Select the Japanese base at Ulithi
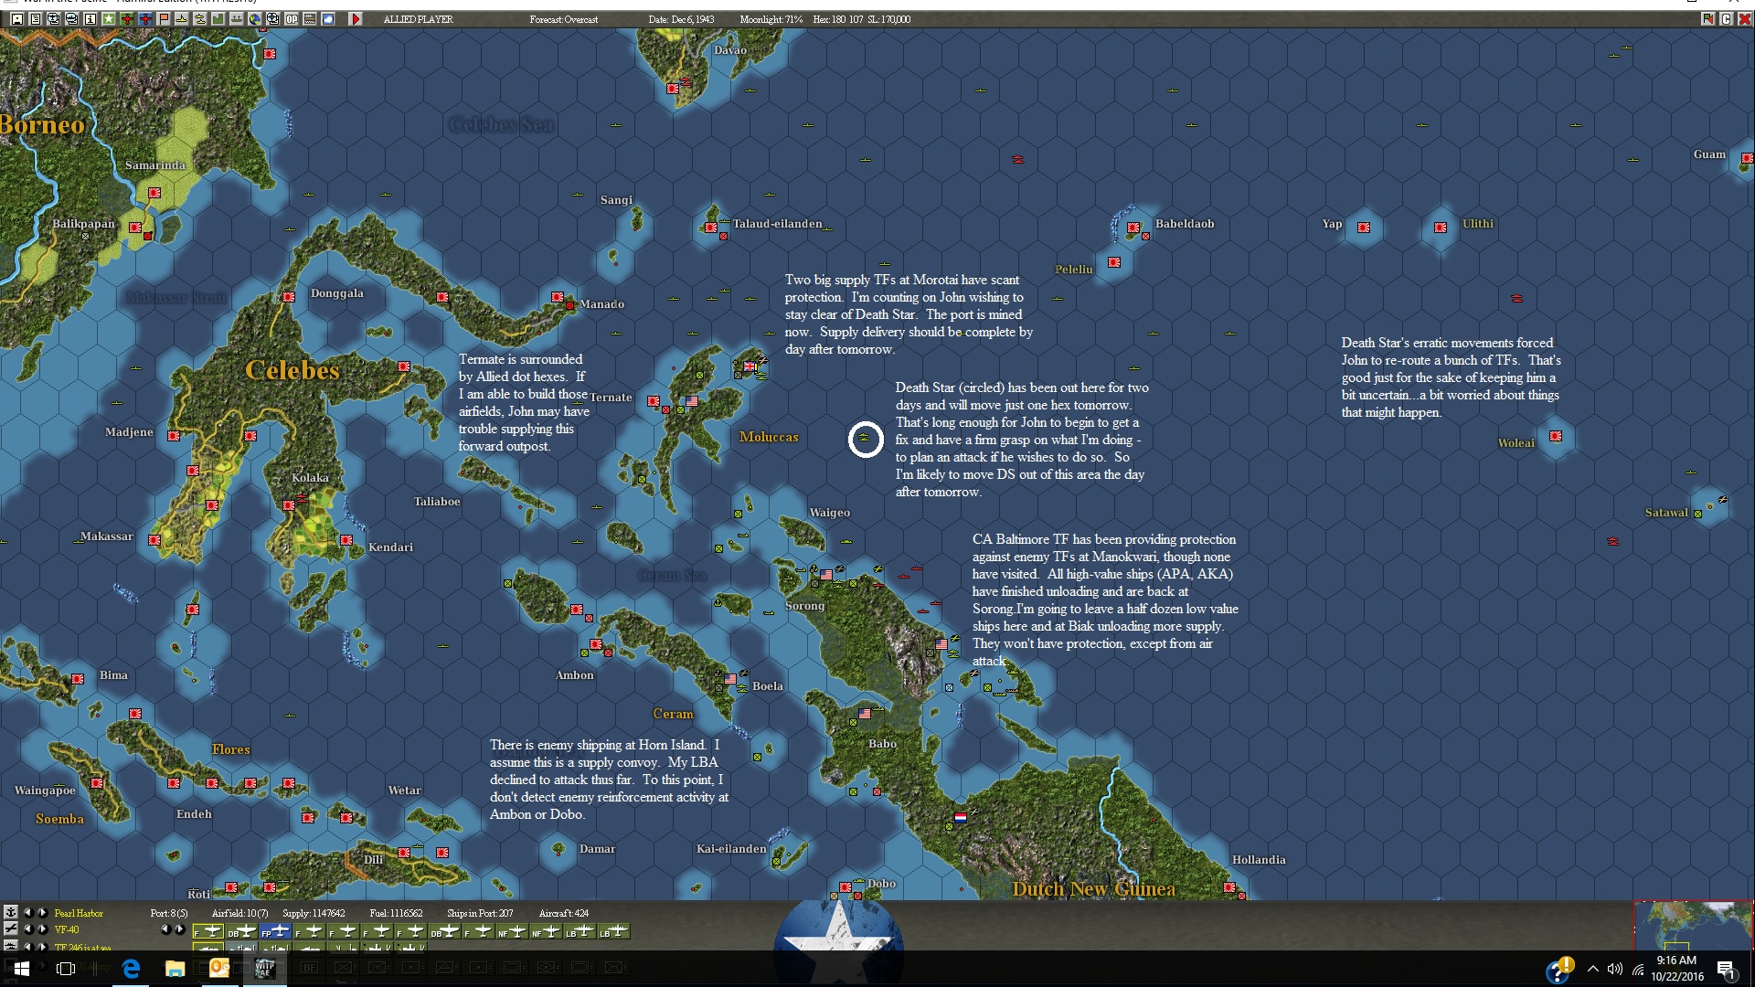Image resolution: width=1755 pixels, height=987 pixels. tap(1441, 228)
